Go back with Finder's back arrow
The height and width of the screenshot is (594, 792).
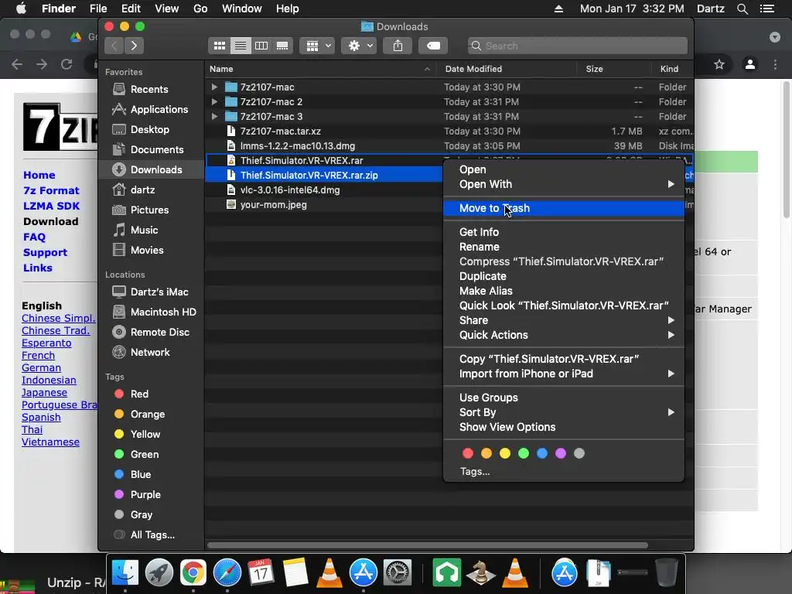coord(114,46)
